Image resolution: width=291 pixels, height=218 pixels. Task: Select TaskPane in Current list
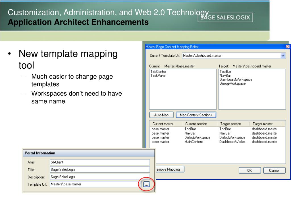pyautogui.click(x=158, y=76)
